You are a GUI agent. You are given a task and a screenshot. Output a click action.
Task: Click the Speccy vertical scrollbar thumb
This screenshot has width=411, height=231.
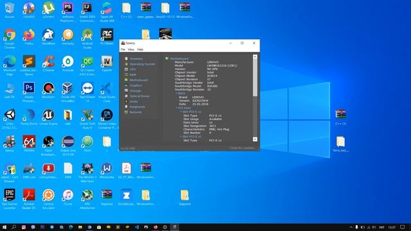tap(255, 78)
